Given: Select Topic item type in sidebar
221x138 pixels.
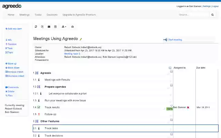Looking at the screenshot, I should click(9, 52).
